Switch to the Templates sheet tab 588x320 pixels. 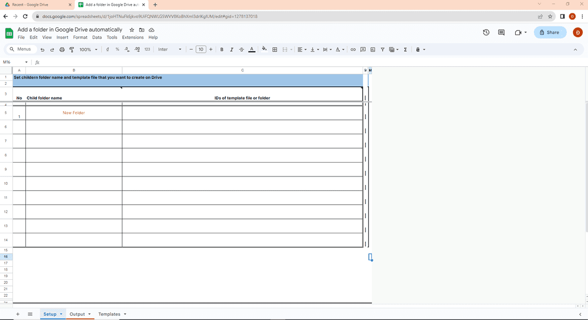pyautogui.click(x=109, y=314)
